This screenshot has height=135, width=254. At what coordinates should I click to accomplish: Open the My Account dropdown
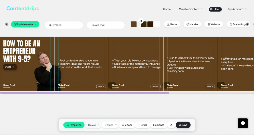pyautogui.click(x=237, y=9)
